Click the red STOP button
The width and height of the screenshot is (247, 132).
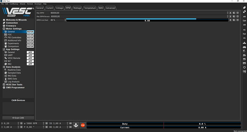click(x=83, y=125)
